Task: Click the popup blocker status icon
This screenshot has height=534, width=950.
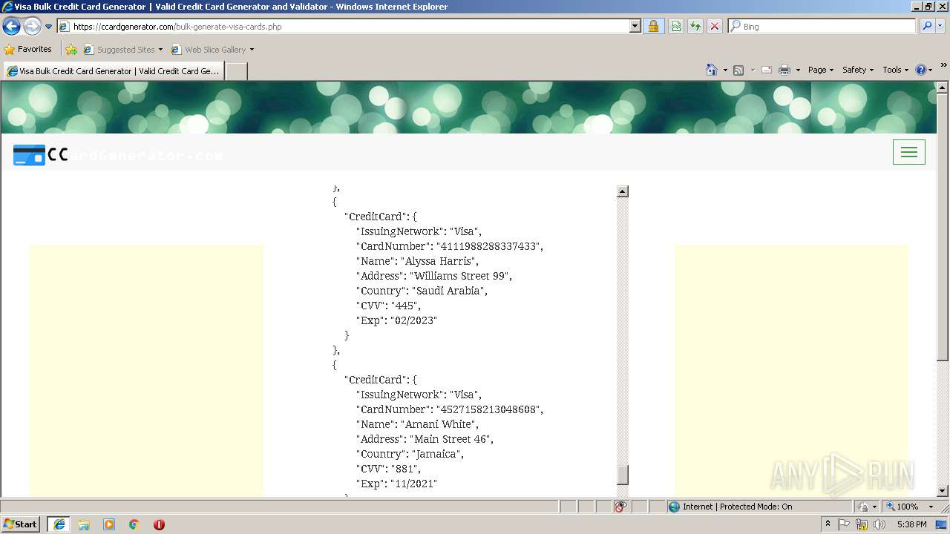Action: 620,507
